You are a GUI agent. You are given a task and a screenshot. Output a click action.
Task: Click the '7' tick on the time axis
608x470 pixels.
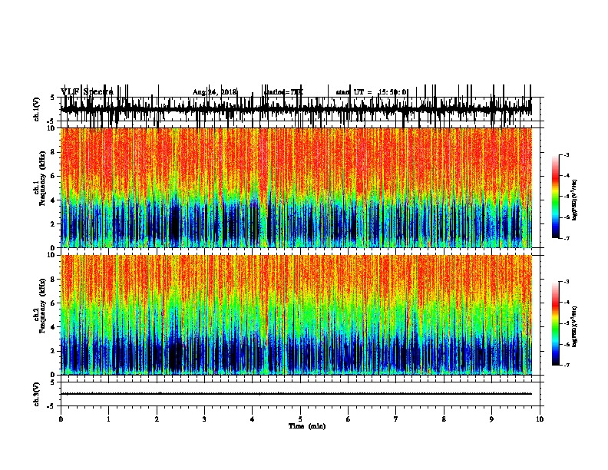click(x=396, y=419)
